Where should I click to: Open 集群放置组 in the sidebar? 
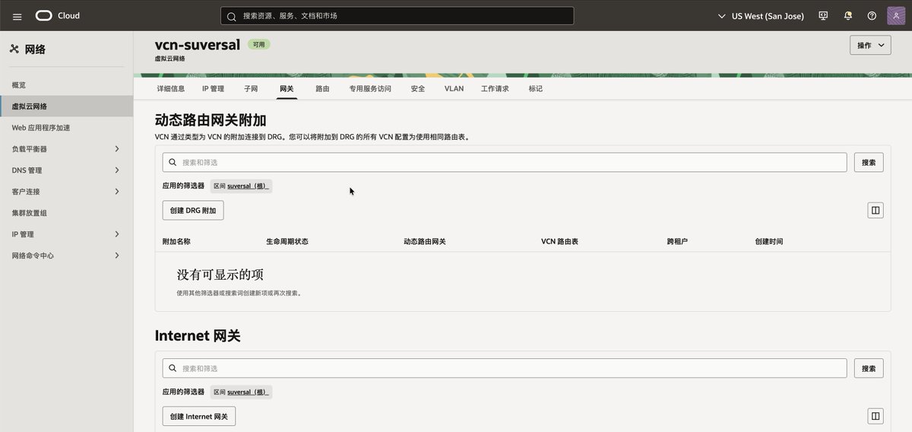pos(29,213)
